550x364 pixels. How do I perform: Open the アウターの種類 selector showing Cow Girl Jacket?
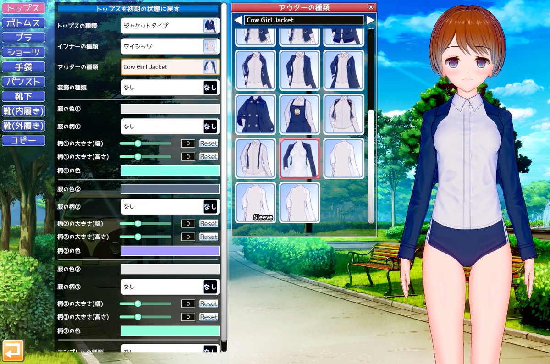[x=170, y=67]
